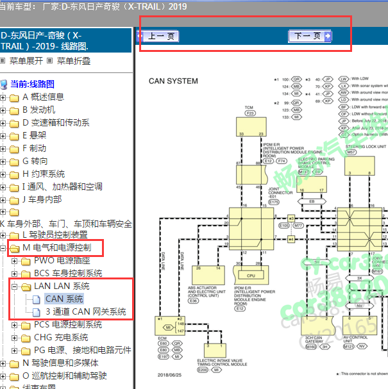Viewport: 388px width, 389px height.
Task: Click 菜单折叠 to collapse all menus
Action: 74,61
